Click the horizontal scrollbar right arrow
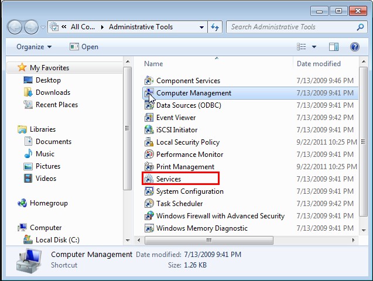The width and height of the screenshot is (373, 281). 353,240
